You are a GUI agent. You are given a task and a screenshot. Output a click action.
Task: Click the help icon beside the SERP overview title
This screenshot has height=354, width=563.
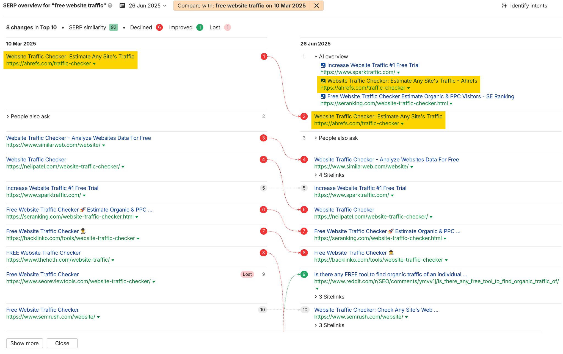(110, 5)
